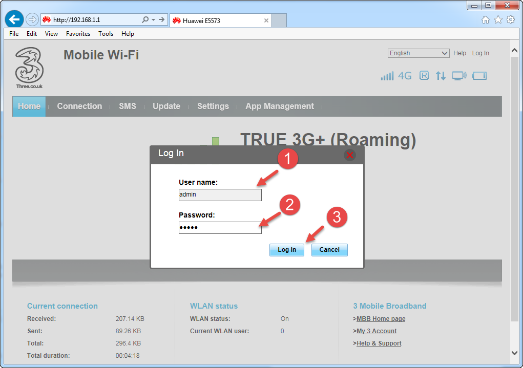Go to the SMS navigation tab
The width and height of the screenshot is (523, 368).
click(128, 106)
